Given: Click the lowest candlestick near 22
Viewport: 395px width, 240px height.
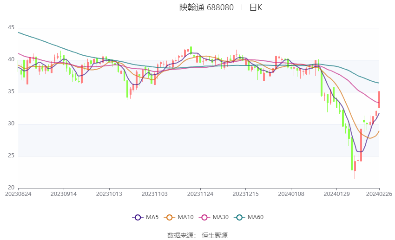Looking at the screenshot, I should click(355, 166).
